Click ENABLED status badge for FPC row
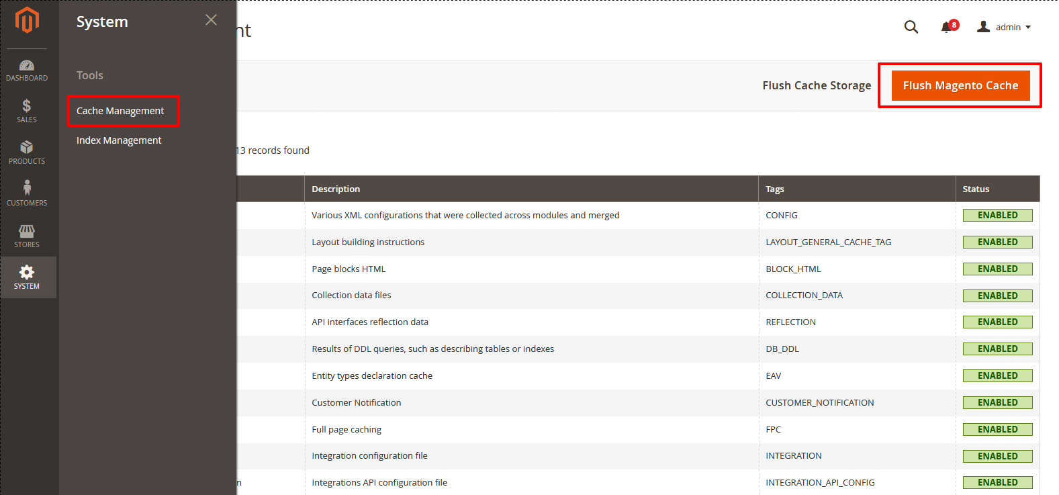 (997, 429)
